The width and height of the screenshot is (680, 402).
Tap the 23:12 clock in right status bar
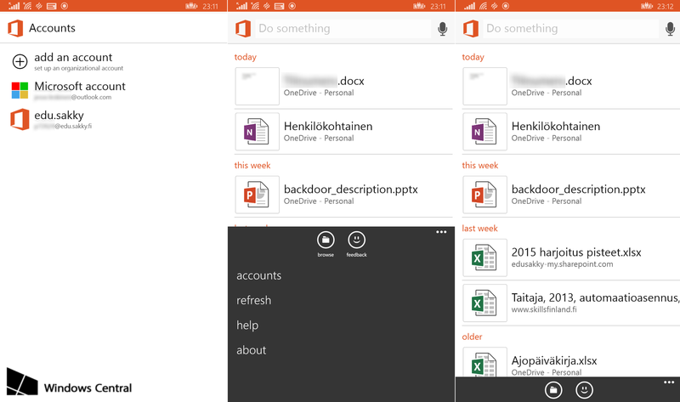click(x=665, y=6)
